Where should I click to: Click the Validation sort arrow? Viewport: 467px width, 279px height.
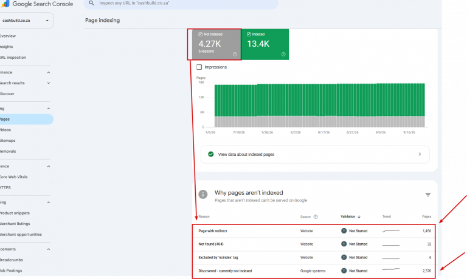click(x=359, y=217)
